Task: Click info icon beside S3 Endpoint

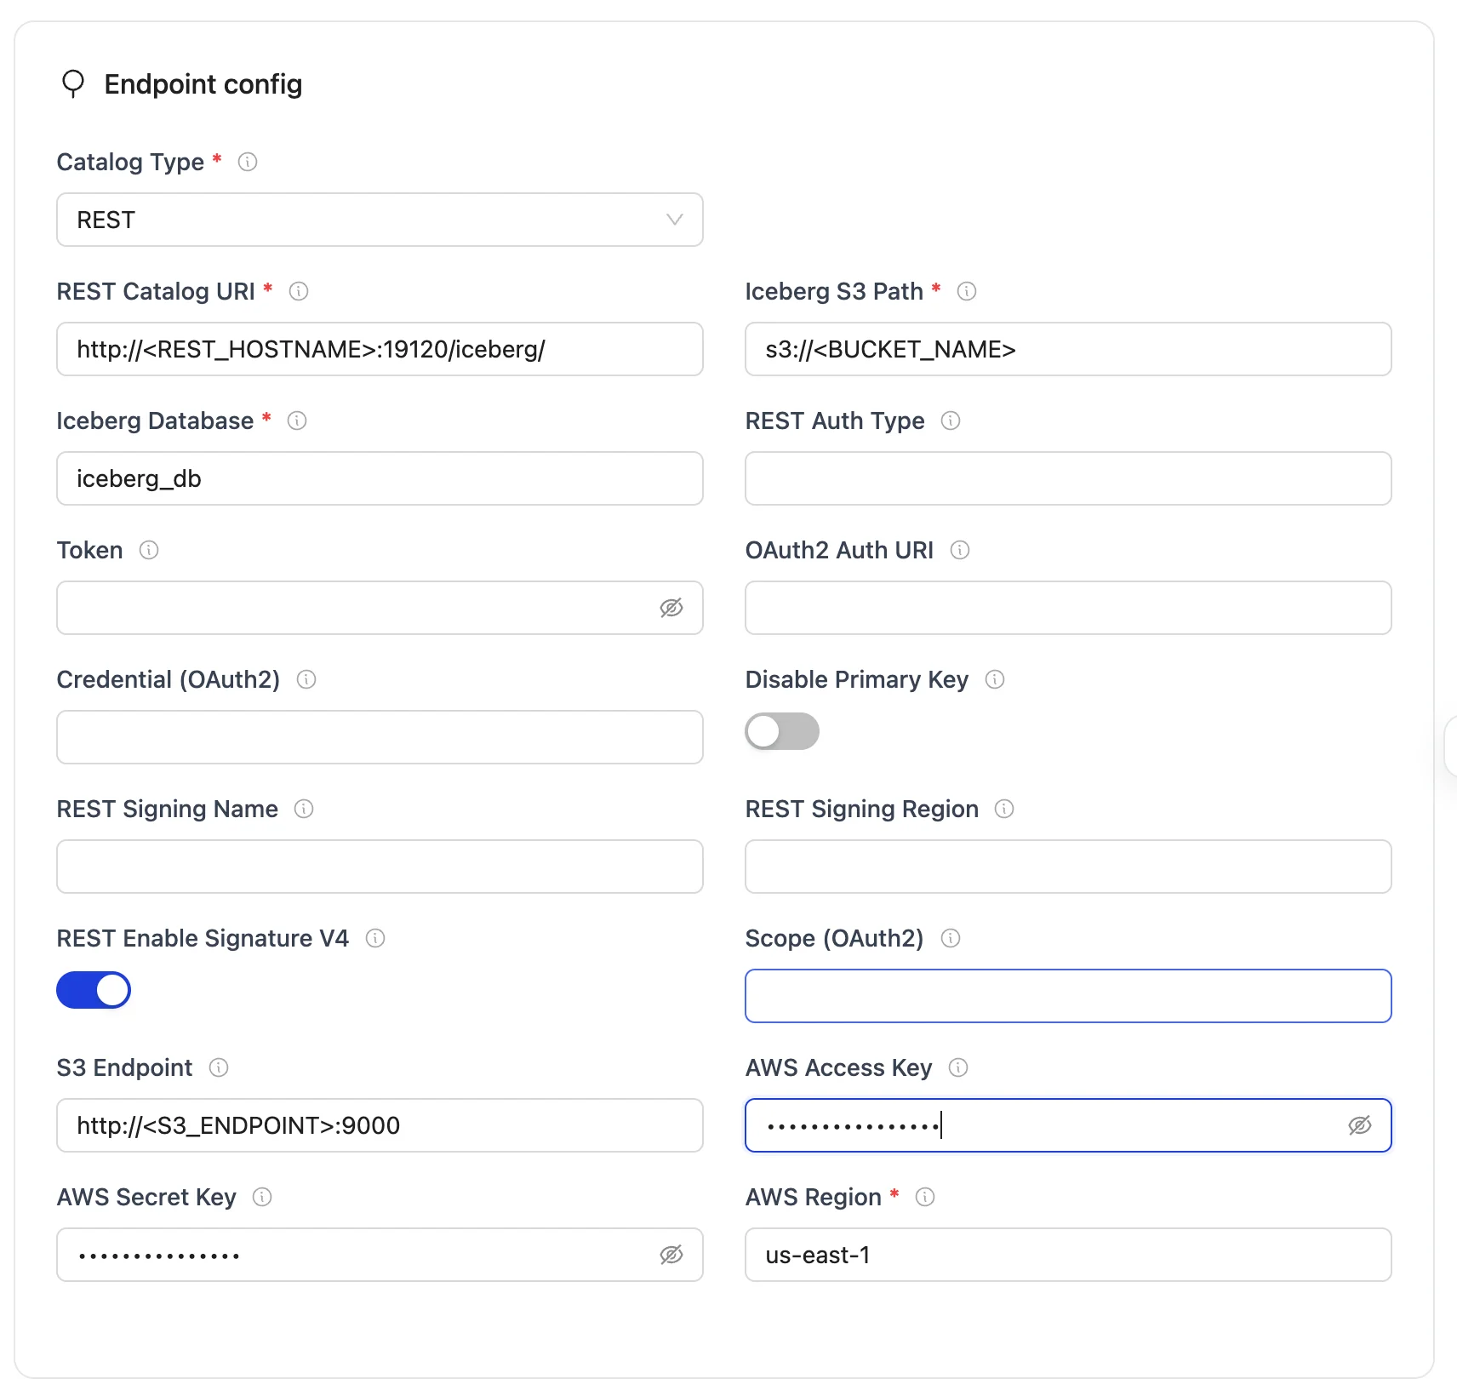Action: pyautogui.click(x=219, y=1067)
